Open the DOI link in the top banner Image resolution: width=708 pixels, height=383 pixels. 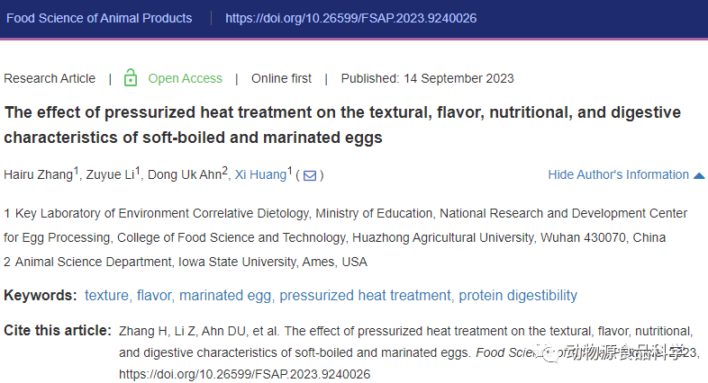point(350,18)
